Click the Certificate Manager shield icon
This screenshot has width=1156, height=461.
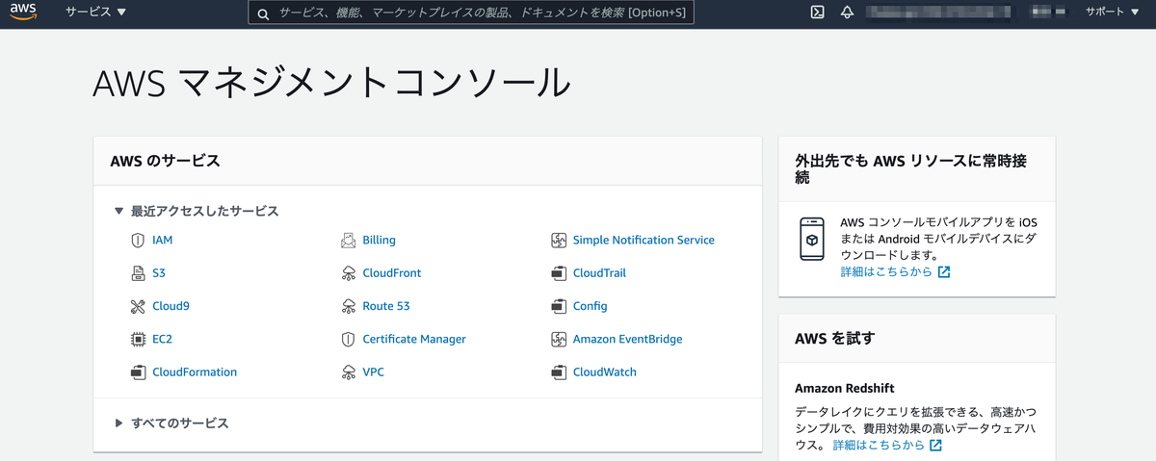click(x=348, y=339)
